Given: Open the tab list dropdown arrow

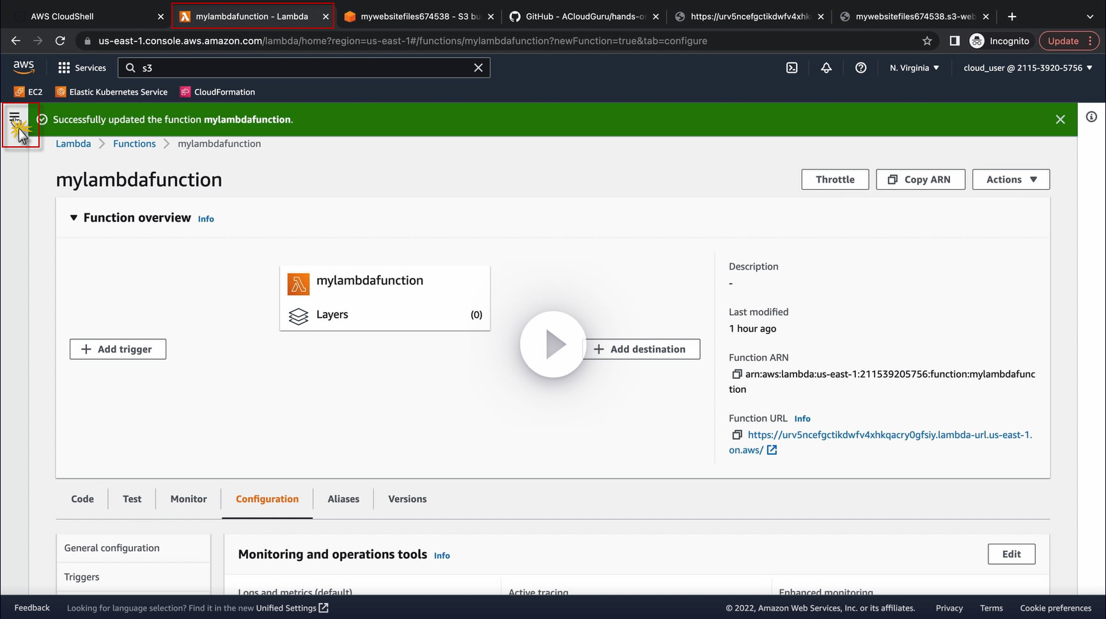Looking at the screenshot, I should click(x=1090, y=17).
